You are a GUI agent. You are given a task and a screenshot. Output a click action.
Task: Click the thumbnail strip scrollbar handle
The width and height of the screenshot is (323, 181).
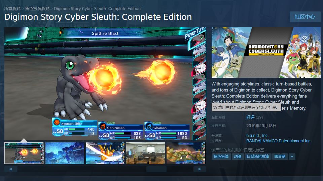156,169
